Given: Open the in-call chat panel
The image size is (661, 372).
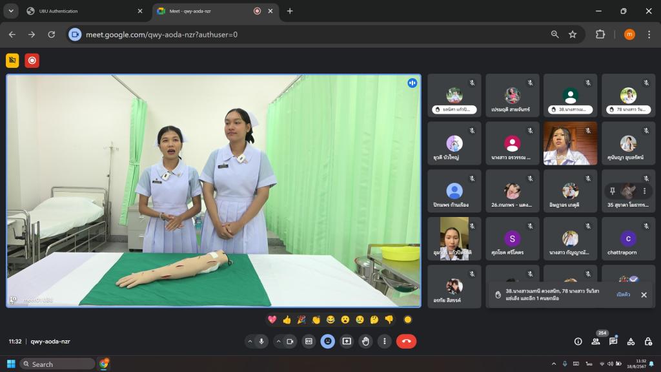Looking at the screenshot, I should (x=613, y=341).
